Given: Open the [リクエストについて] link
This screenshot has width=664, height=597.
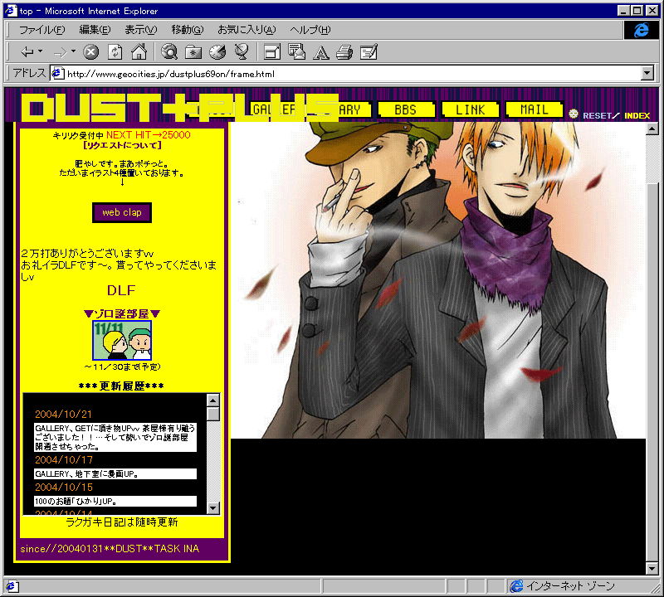Looking at the screenshot, I should click(122, 145).
